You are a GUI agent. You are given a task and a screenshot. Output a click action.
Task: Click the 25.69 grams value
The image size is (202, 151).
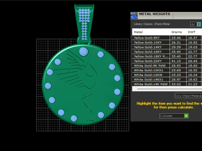176,70
